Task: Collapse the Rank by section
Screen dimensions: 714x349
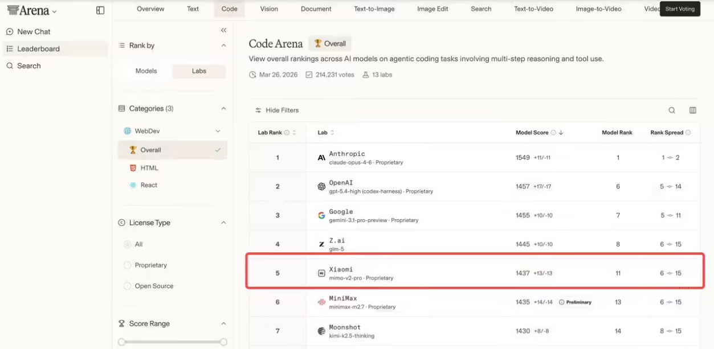Action: pyautogui.click(x=223, y=46)
